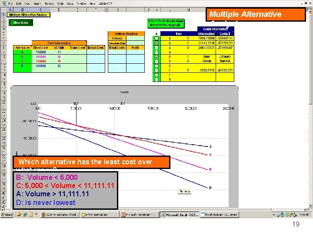Click the Total Costs header in Volume Analysis
This screenshot has width=313, height=234.
pyautogui.click(x=117, y=48)
